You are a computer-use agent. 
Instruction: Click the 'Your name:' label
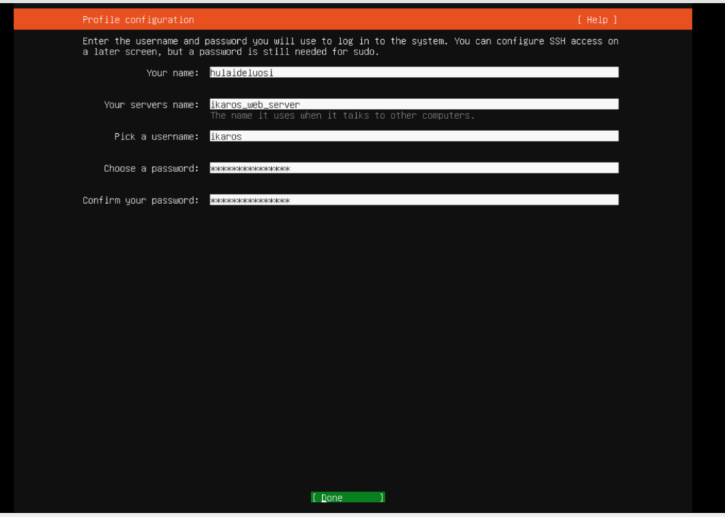pyautogui.click(x=173, y=73)
